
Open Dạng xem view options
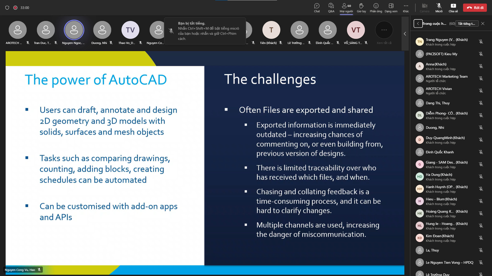(x=391, y=8)
